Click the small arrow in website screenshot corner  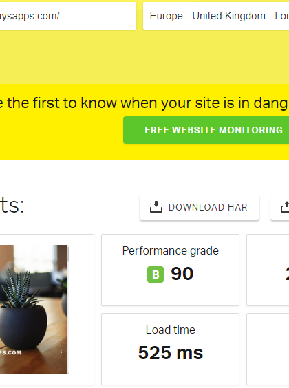(x=61, y=352)
